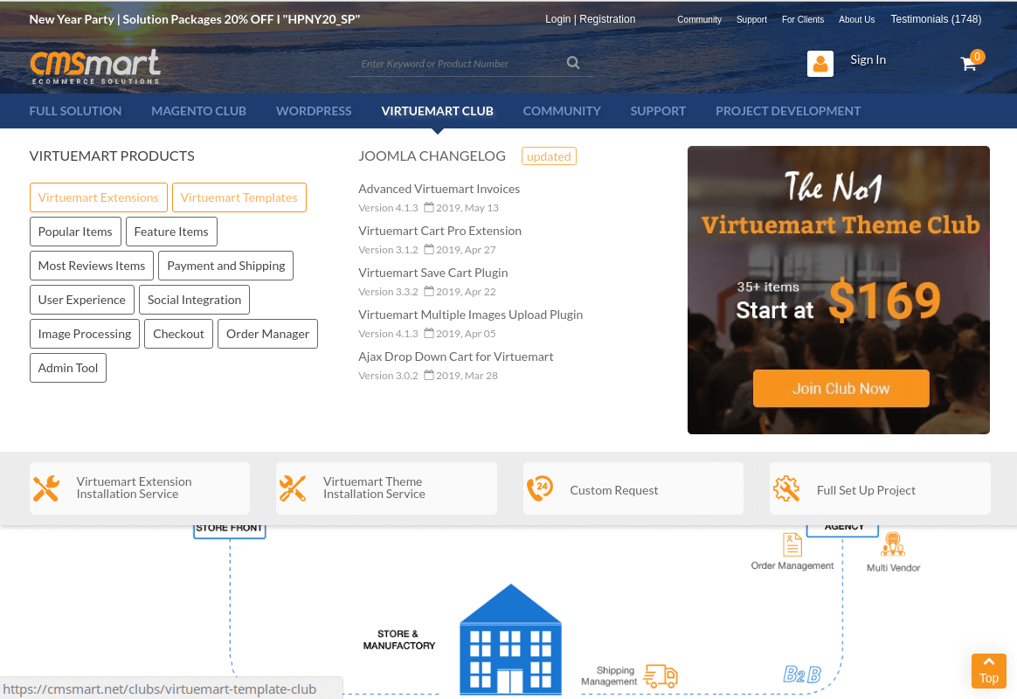Click the Login link
Viewport: 1017px width, 699px height.
click(x=557, y=19)
